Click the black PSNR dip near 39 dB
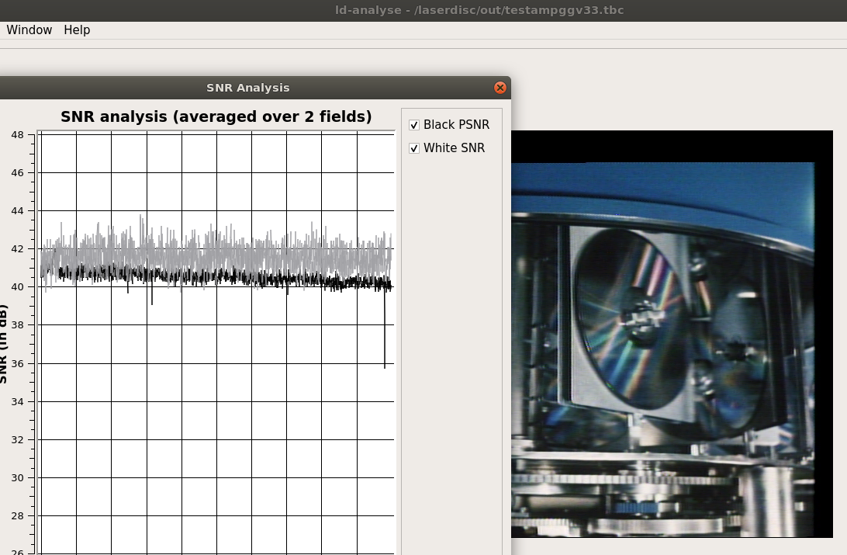 tap(152, 300)
